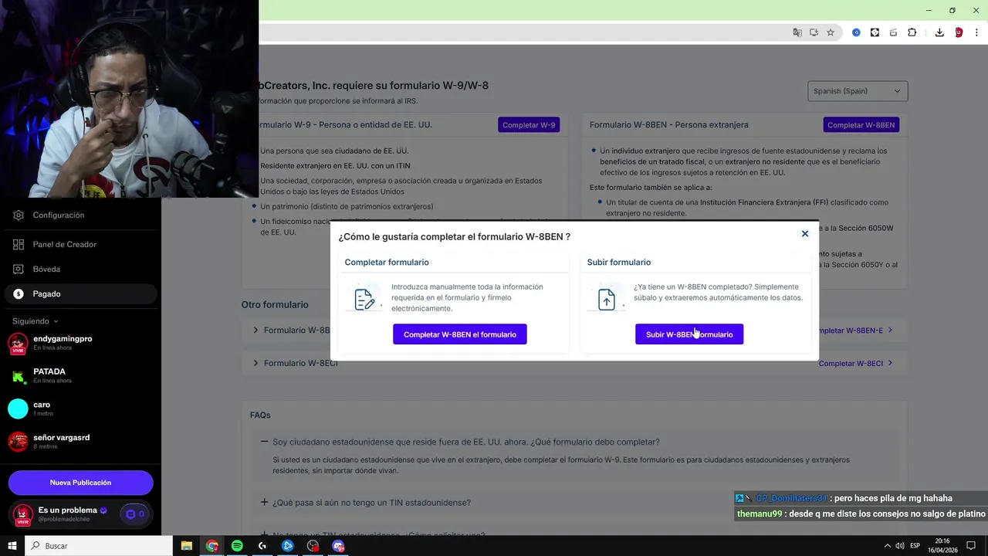This screenshot has height=556, width=988.
Task: Open Spotify from the taskbar
Action: (x=237, y=546)
